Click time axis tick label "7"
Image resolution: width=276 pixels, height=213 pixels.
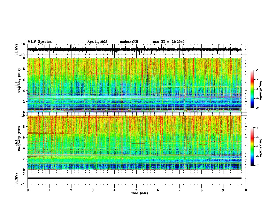tap(180, 190)
